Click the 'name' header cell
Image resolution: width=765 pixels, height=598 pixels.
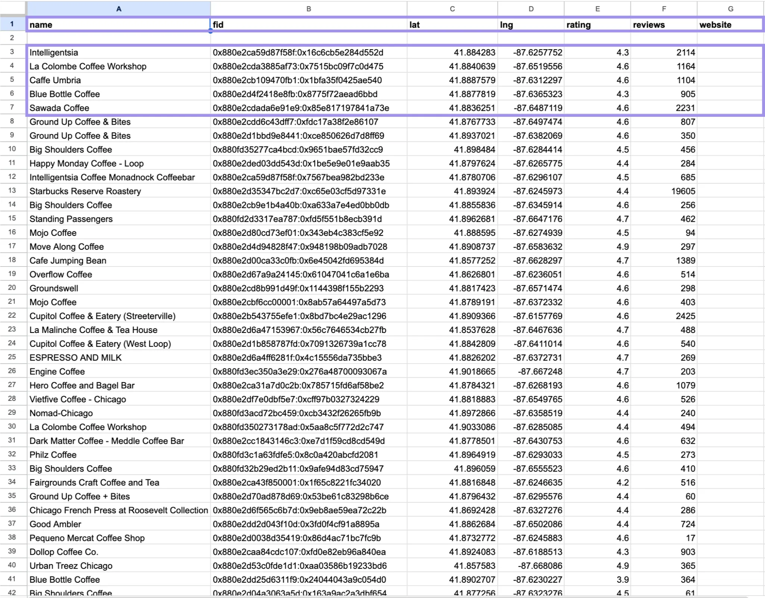[x=118, y=25]
